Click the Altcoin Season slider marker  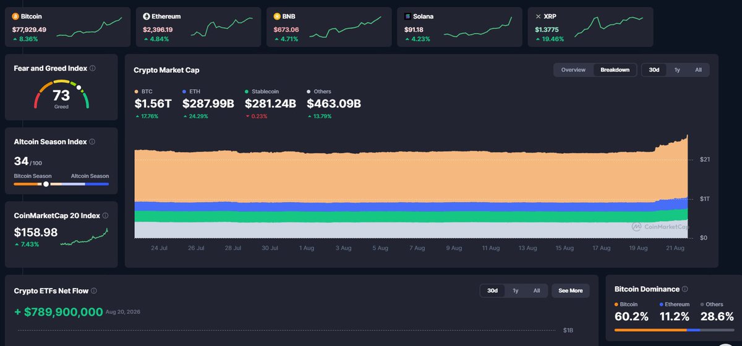tap(46, 184)
